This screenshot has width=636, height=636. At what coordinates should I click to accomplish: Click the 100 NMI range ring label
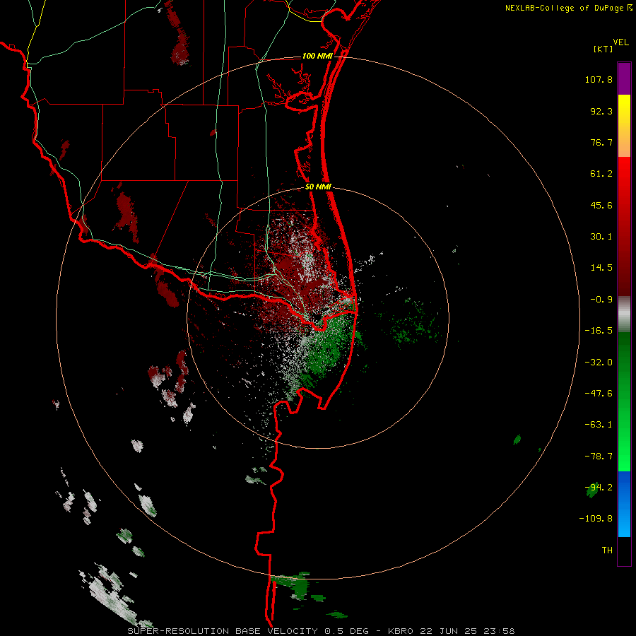pyautogui.click(x=317, y=56)
